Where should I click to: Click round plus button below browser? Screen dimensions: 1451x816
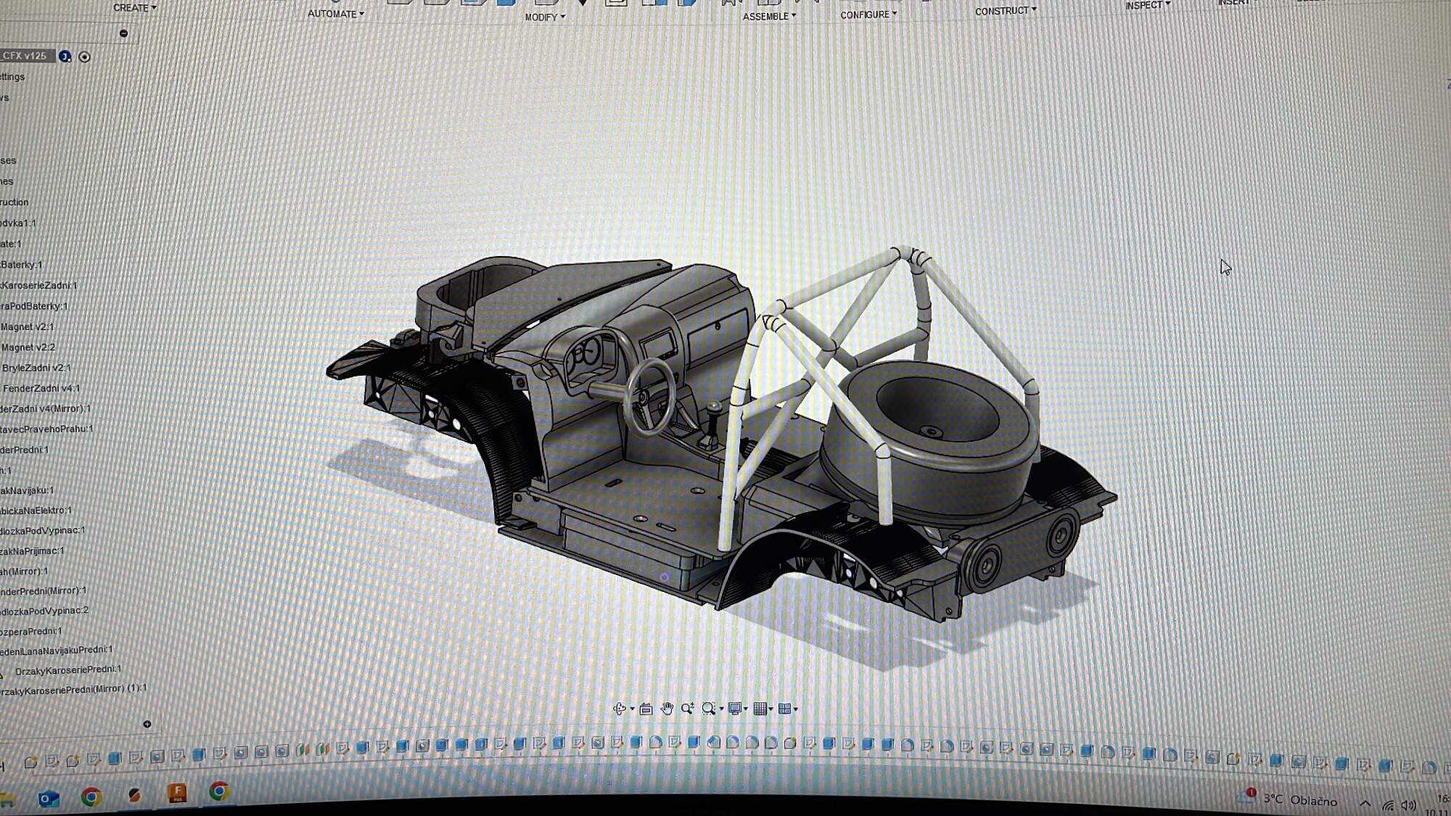click(x=147, y=724)
